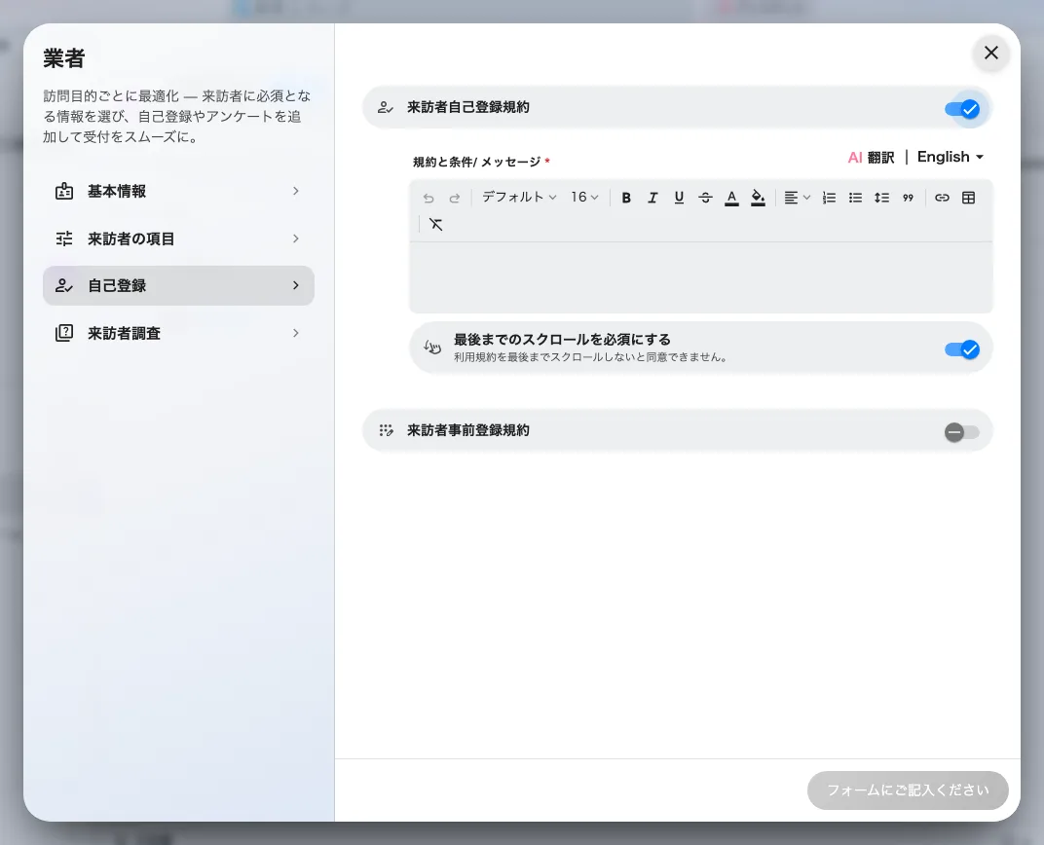The height and width of the screenshot is (845, 1044).
Task: Insert a bulleted list
Action: pyautogui.click(x=856, y=198)
